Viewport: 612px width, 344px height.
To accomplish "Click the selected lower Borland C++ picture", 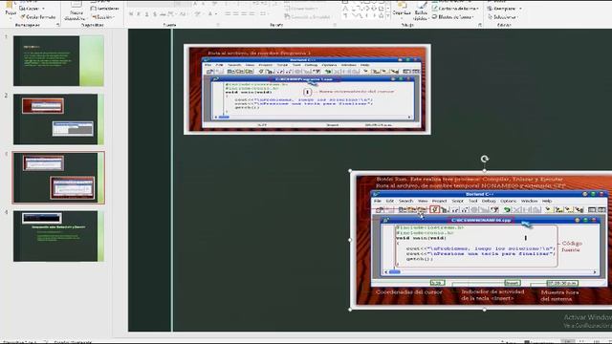I will [481, 240].
